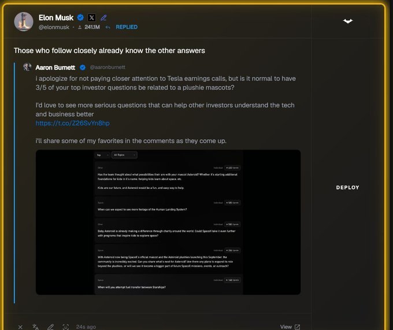The image size is (393, 330).
Task: Click the X dismiss icon in the bottom bar
Action: pos(20,327)
